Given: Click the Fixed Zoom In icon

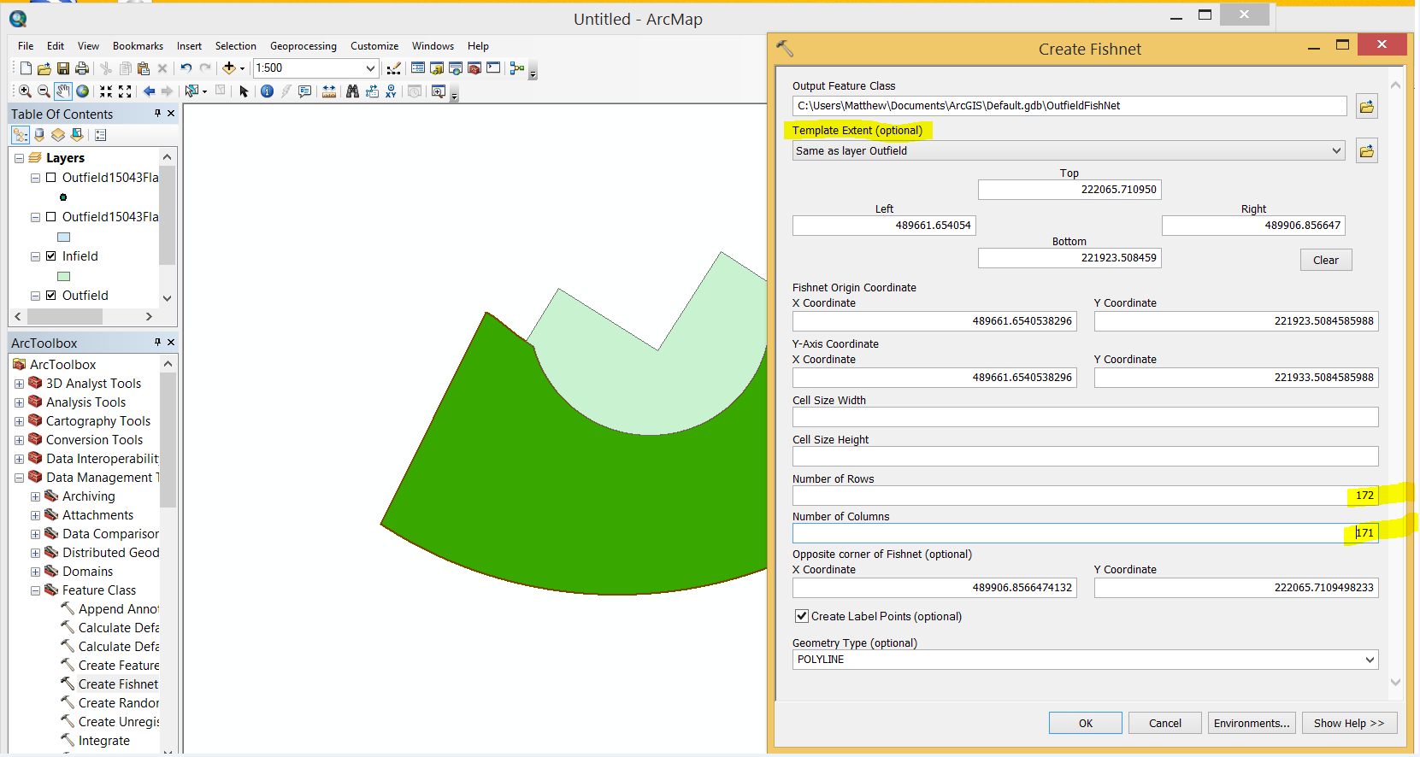Looking at the screenshot, I should click(106, 91).
